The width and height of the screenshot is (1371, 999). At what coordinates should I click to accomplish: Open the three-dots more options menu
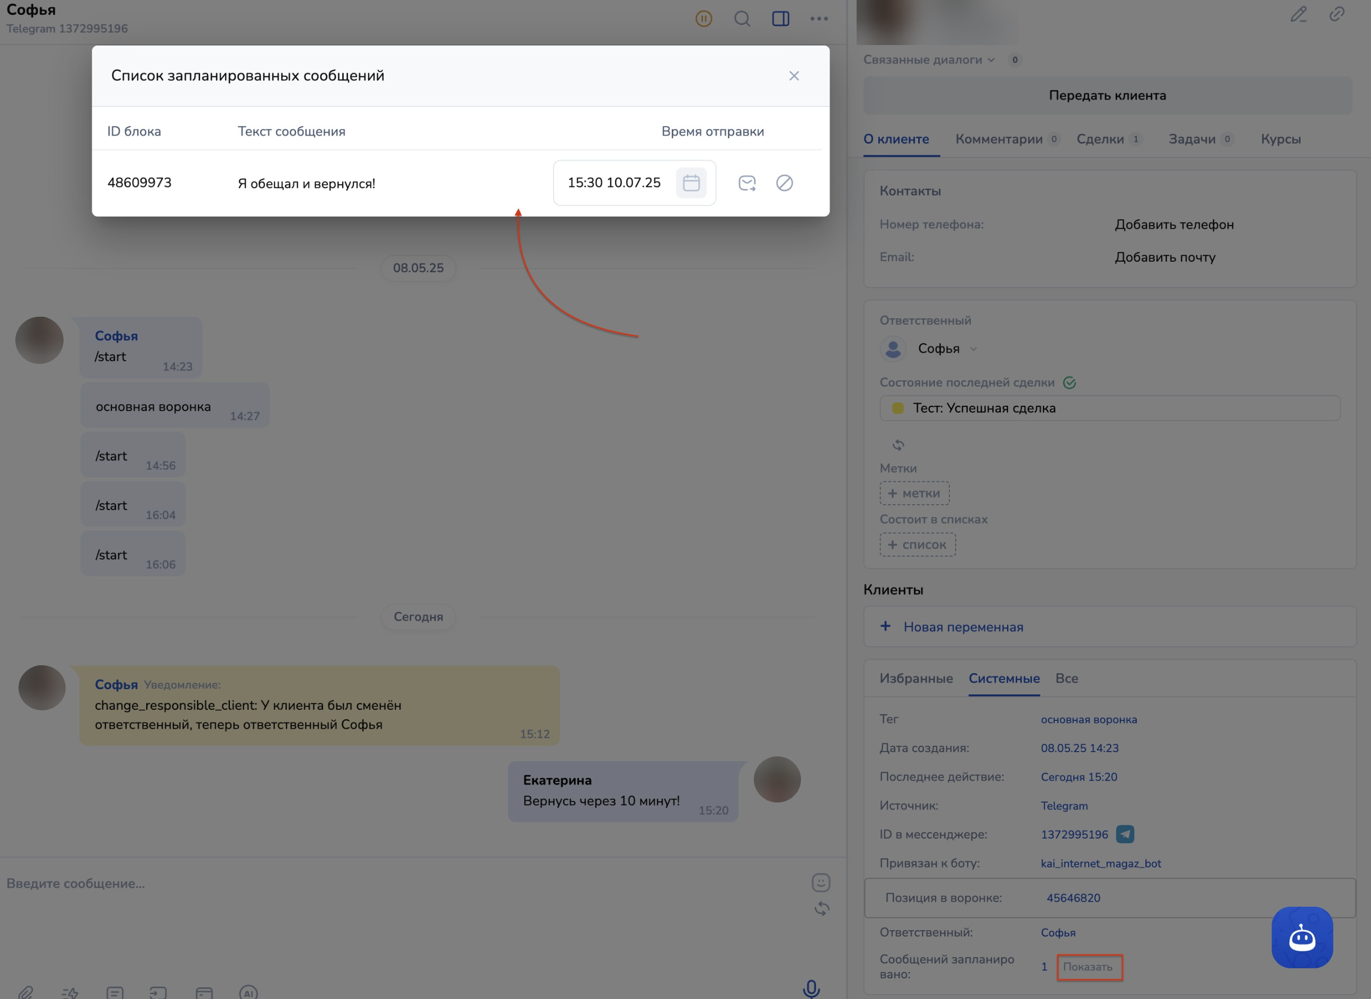click(819, 19)
